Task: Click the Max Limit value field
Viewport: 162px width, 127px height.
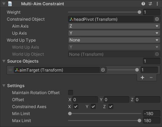Action: [152, 121]
